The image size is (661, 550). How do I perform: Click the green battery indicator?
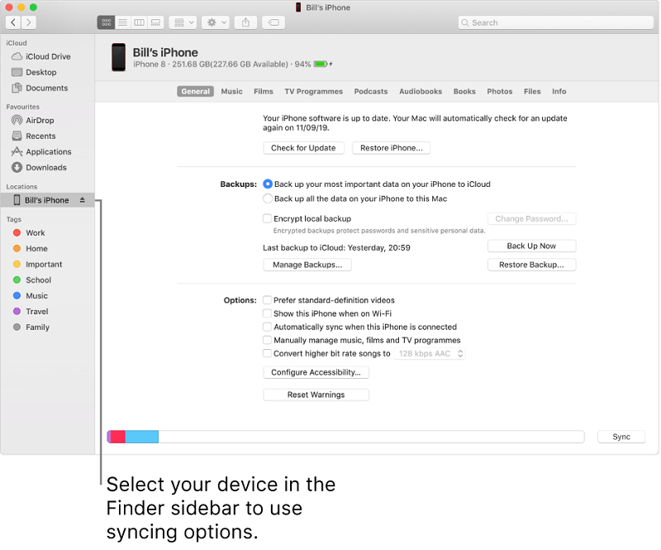point(321,65)
